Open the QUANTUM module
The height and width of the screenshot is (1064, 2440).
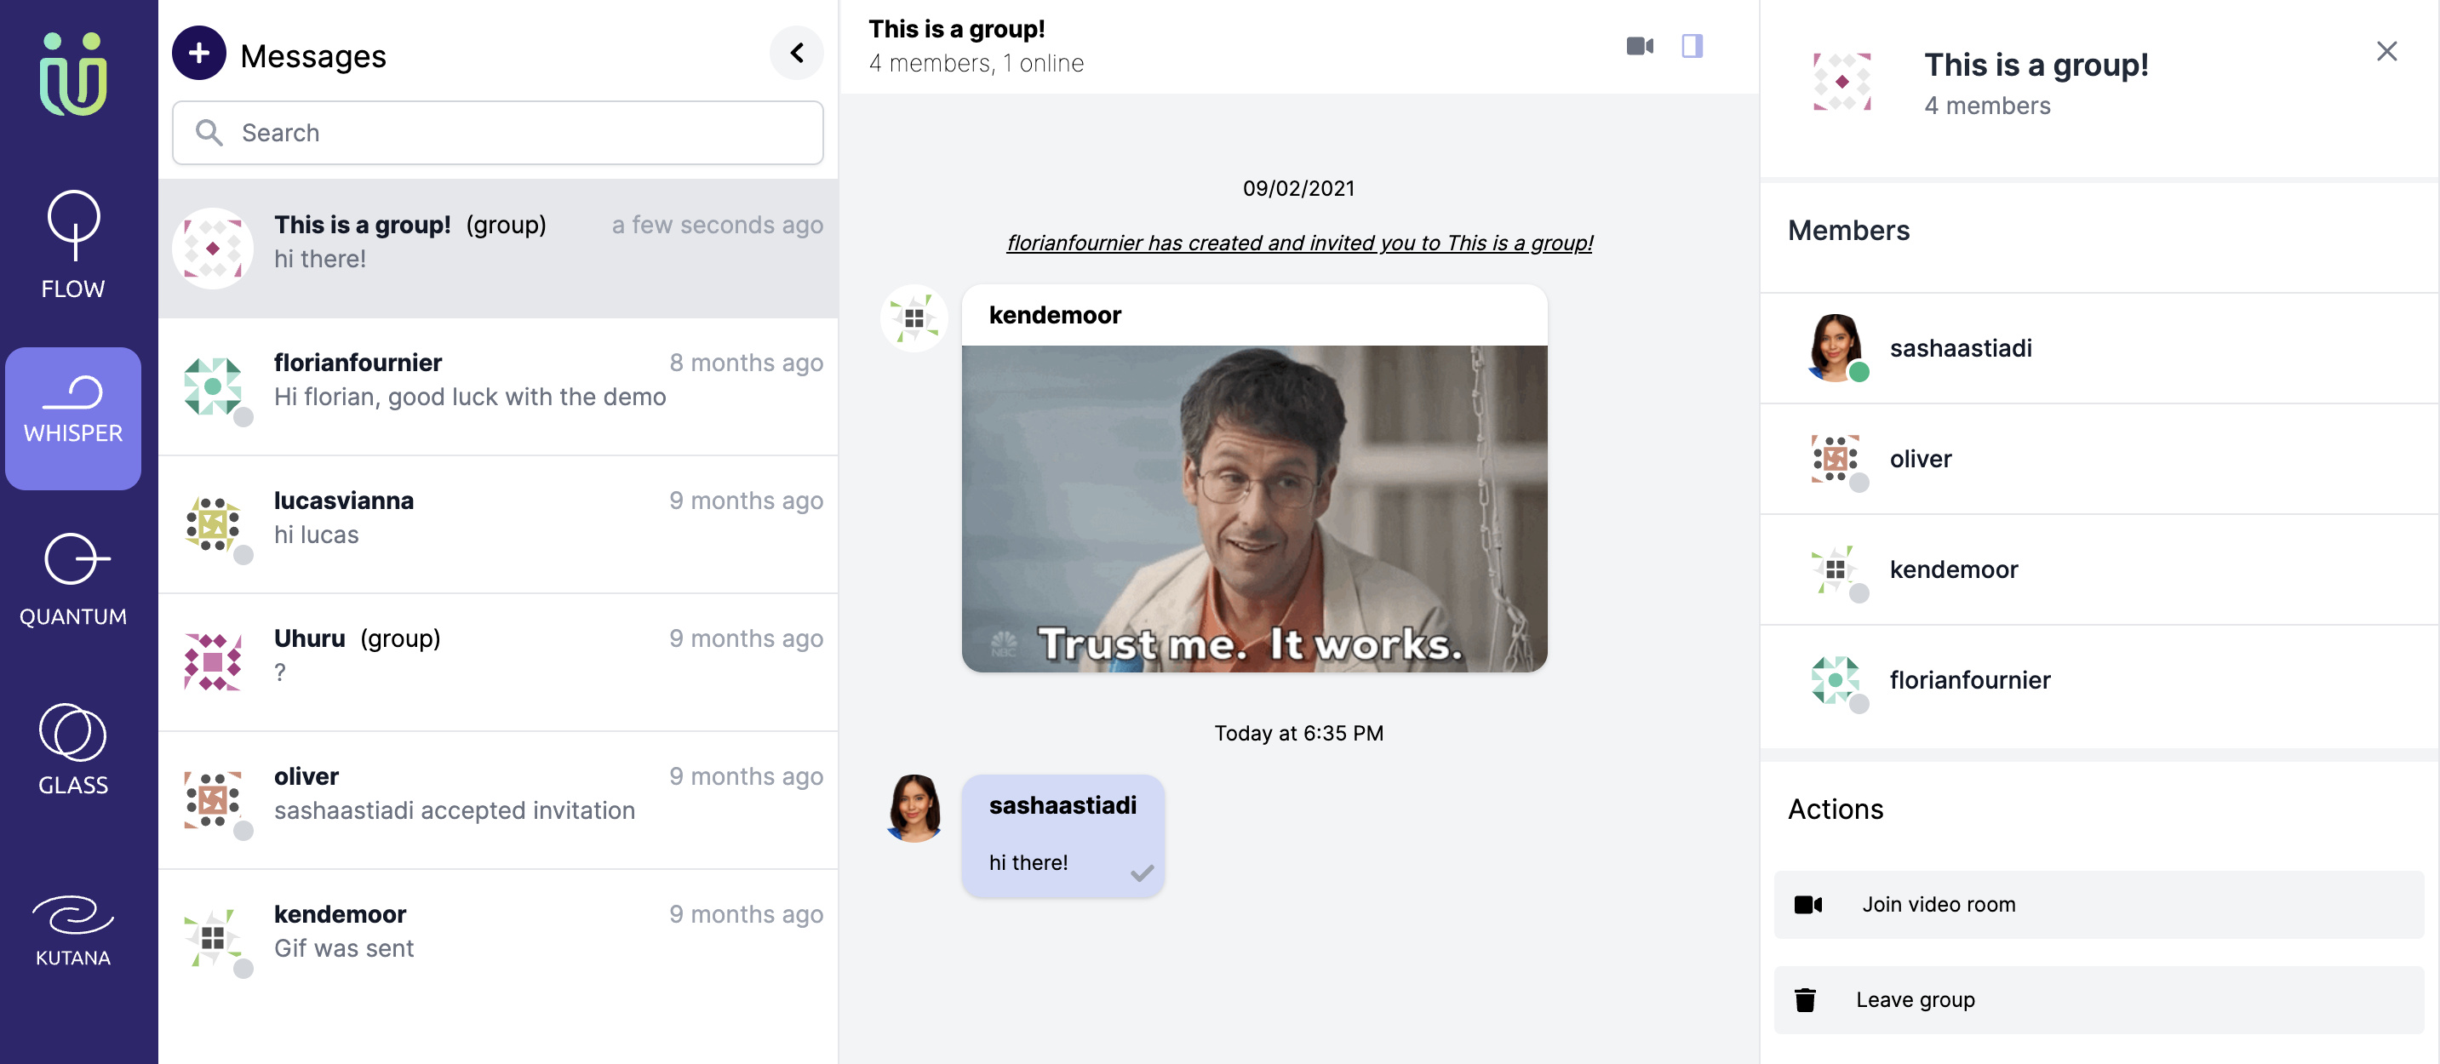pos(73,580)
